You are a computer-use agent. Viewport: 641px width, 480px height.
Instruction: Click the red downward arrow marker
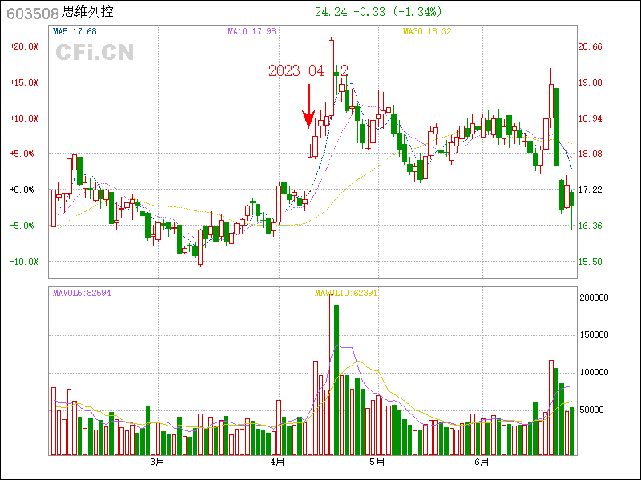(308, 108)
